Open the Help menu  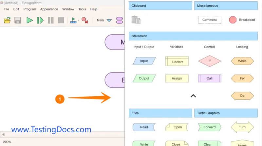click(x=94, y=9)
